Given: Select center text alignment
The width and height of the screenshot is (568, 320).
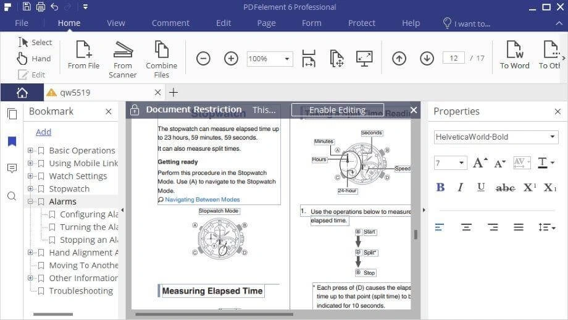Looking at the screenshot, I should (x=466, y=227).
